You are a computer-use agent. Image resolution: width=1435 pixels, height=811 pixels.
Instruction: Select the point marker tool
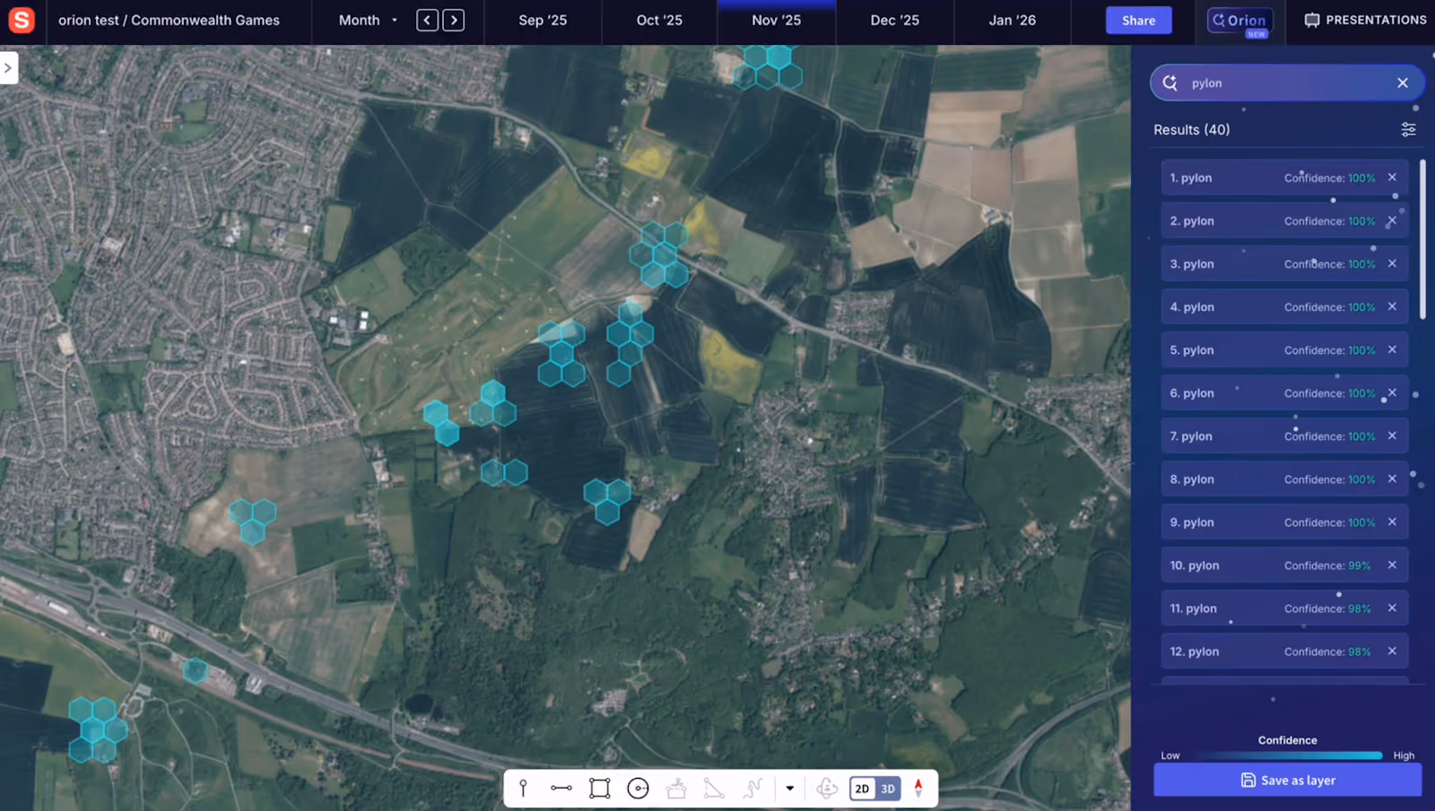(x=523, y=788)
